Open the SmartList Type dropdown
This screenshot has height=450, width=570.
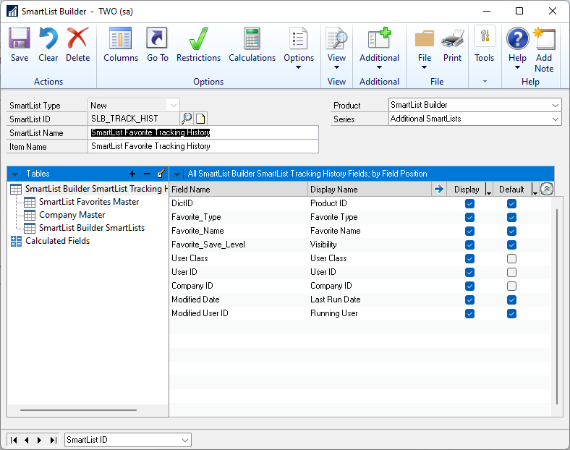173,106
